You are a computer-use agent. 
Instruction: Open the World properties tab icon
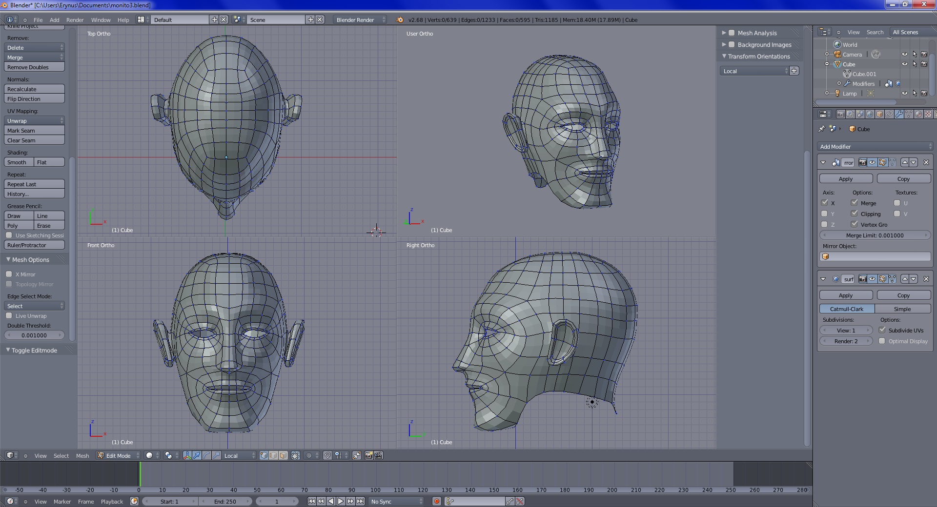(x=870, y=114)
